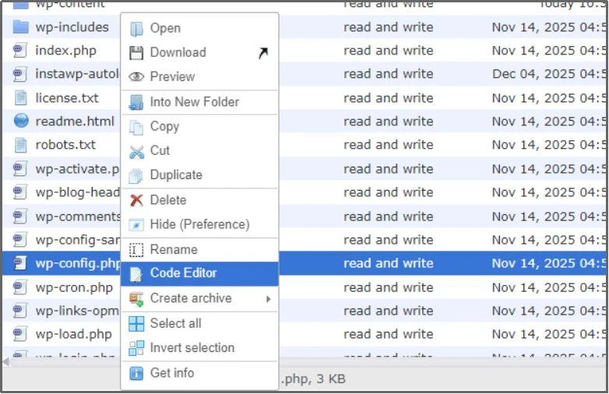This screenshot has width=609, height=394.
Task: Click the Open icon in context menu
Action: tap(136, 28)
